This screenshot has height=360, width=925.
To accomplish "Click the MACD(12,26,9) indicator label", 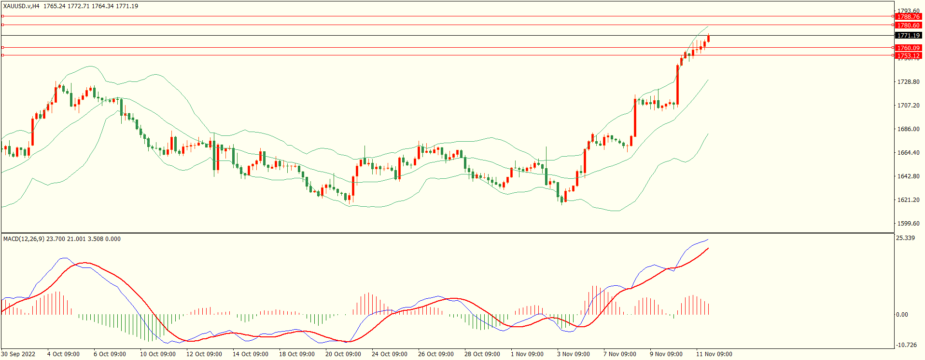I will click(24, 239).
